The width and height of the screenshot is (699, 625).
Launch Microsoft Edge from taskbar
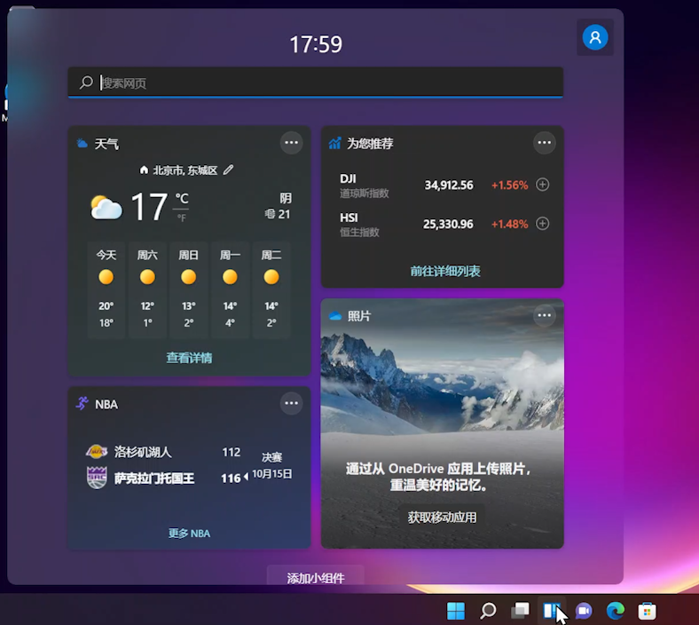pos(616,611)
